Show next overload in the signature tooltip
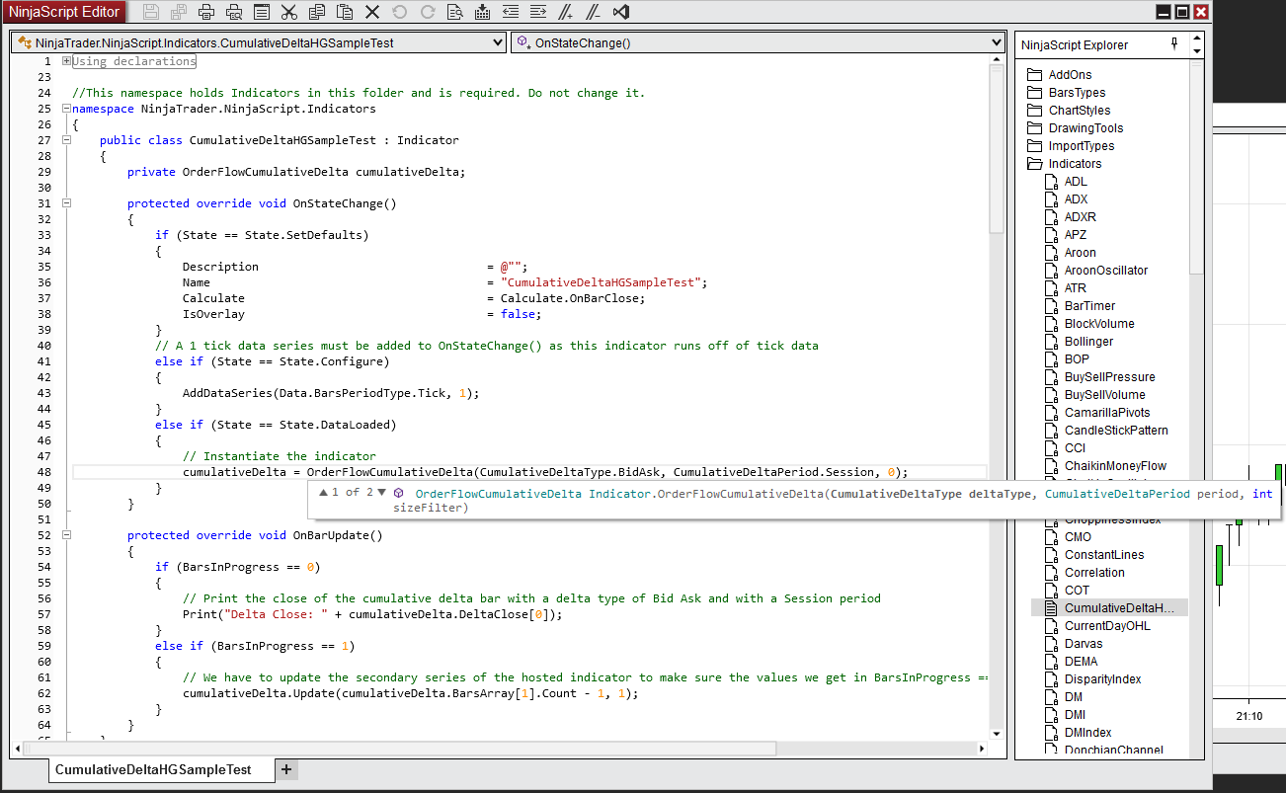Image resolution: width=1286 pixels, height=793 pixels. (382, 492)
